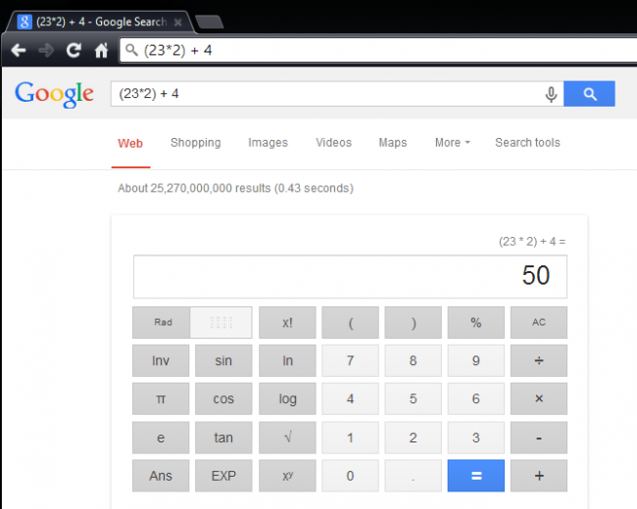Switch to the Maps tab
Screen dimensions: 637x509
(x=392, y=143)
